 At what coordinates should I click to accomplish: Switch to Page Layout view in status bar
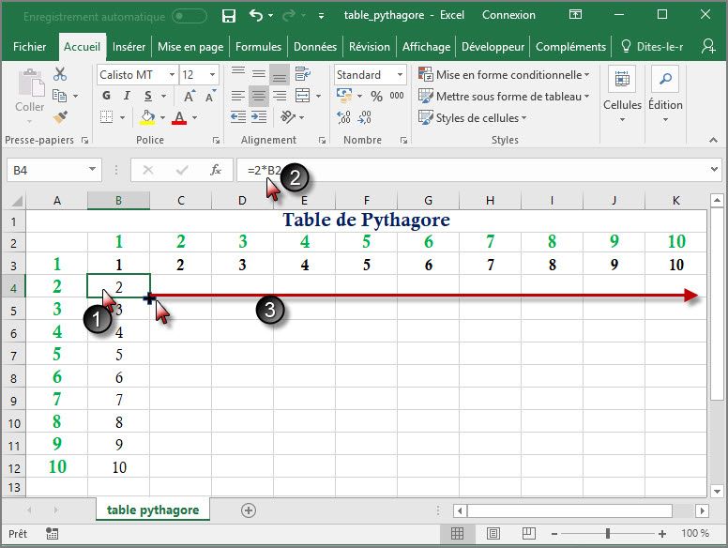click(x=493, y=533)
